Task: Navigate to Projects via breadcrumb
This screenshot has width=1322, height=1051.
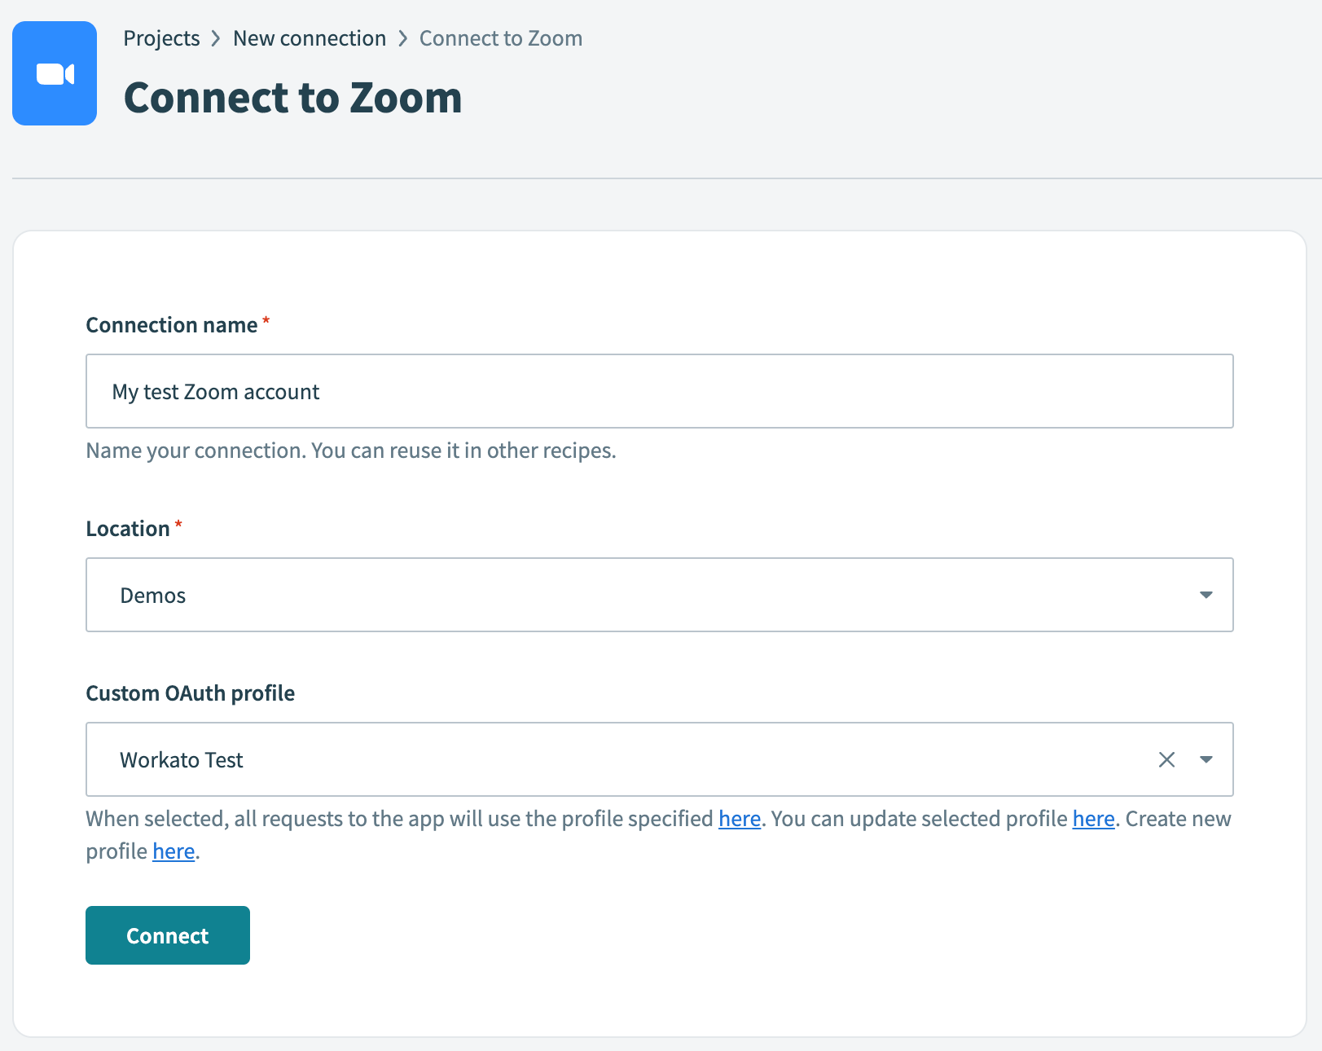Action: 160,37
